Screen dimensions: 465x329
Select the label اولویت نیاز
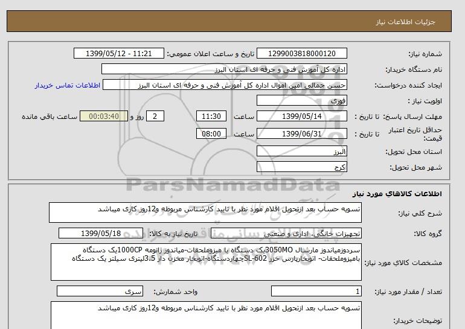425,101
